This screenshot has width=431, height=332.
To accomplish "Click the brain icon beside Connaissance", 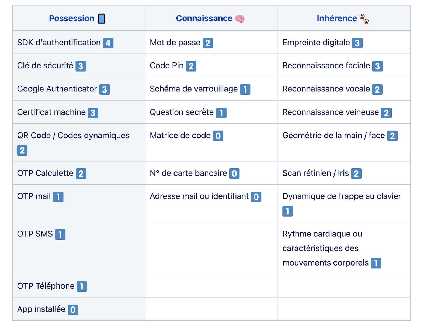I will coord(239,19).
